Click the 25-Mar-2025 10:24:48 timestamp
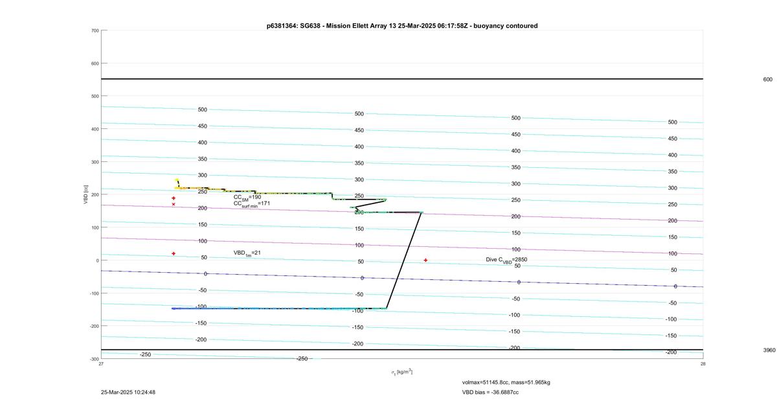Image resolution: width=777 pixels, height=403 pixels. (128, 392)
